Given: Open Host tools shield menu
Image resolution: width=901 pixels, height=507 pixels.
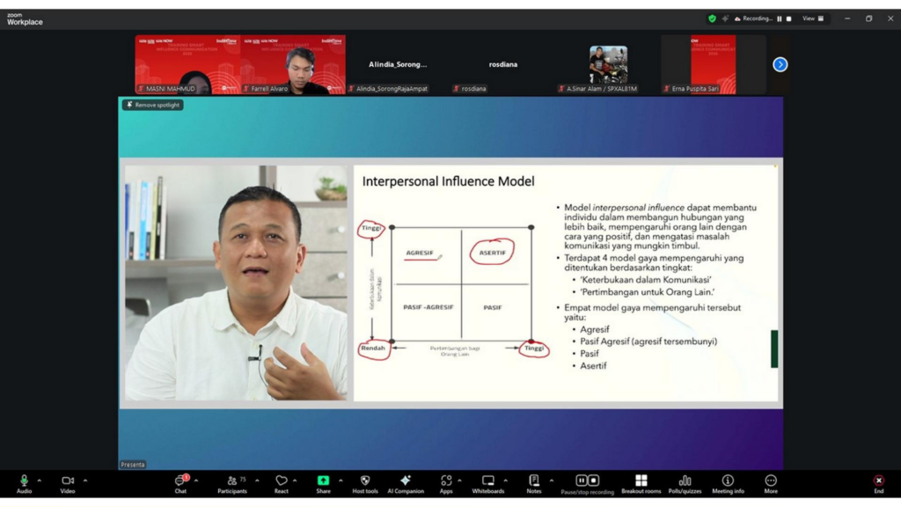Looking at the screenshot, I should 365,484.
